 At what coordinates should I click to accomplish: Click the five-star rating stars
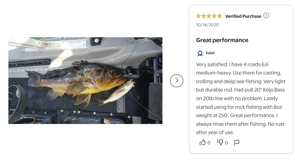coord(209,16)
